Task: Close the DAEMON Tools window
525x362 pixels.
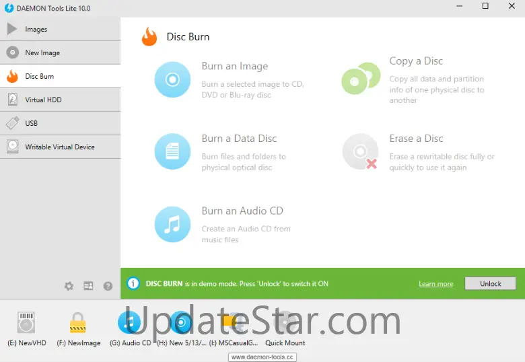Action: (x=512, y=6)
